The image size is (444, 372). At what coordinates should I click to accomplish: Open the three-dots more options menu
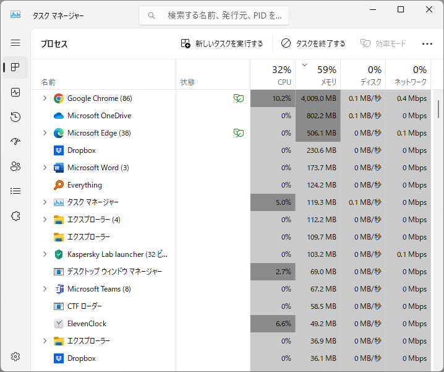coord(427,44)
